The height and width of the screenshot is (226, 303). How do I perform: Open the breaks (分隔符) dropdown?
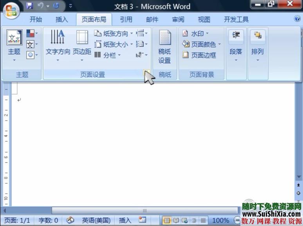click(x=142, y=33)
